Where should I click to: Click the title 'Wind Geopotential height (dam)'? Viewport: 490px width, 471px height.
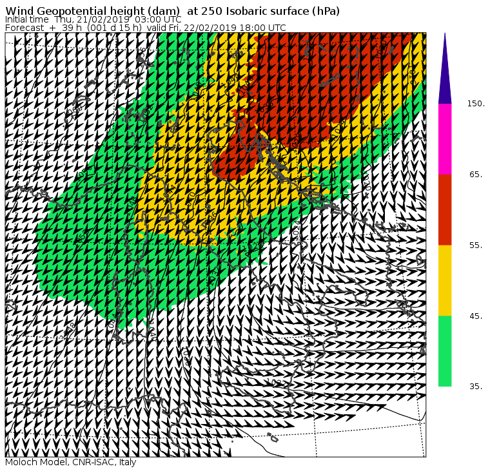pyautogui.click(x=92, y=11)
